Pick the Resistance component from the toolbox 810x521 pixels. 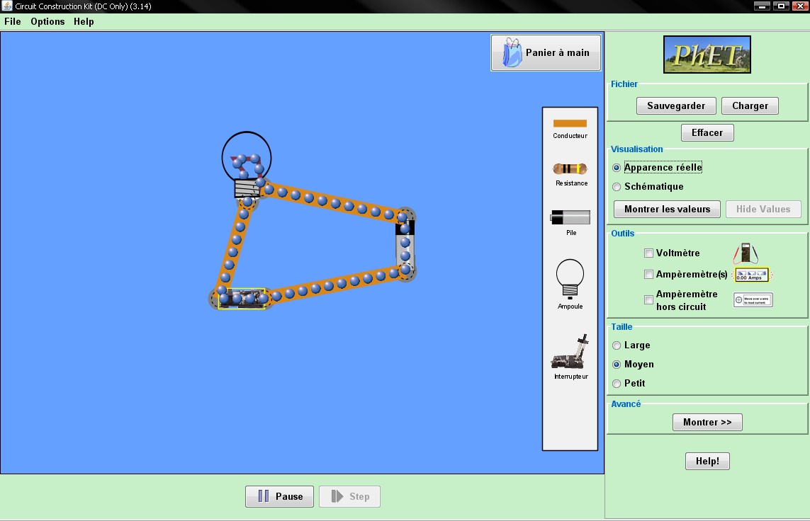click(x=570, y=168)
